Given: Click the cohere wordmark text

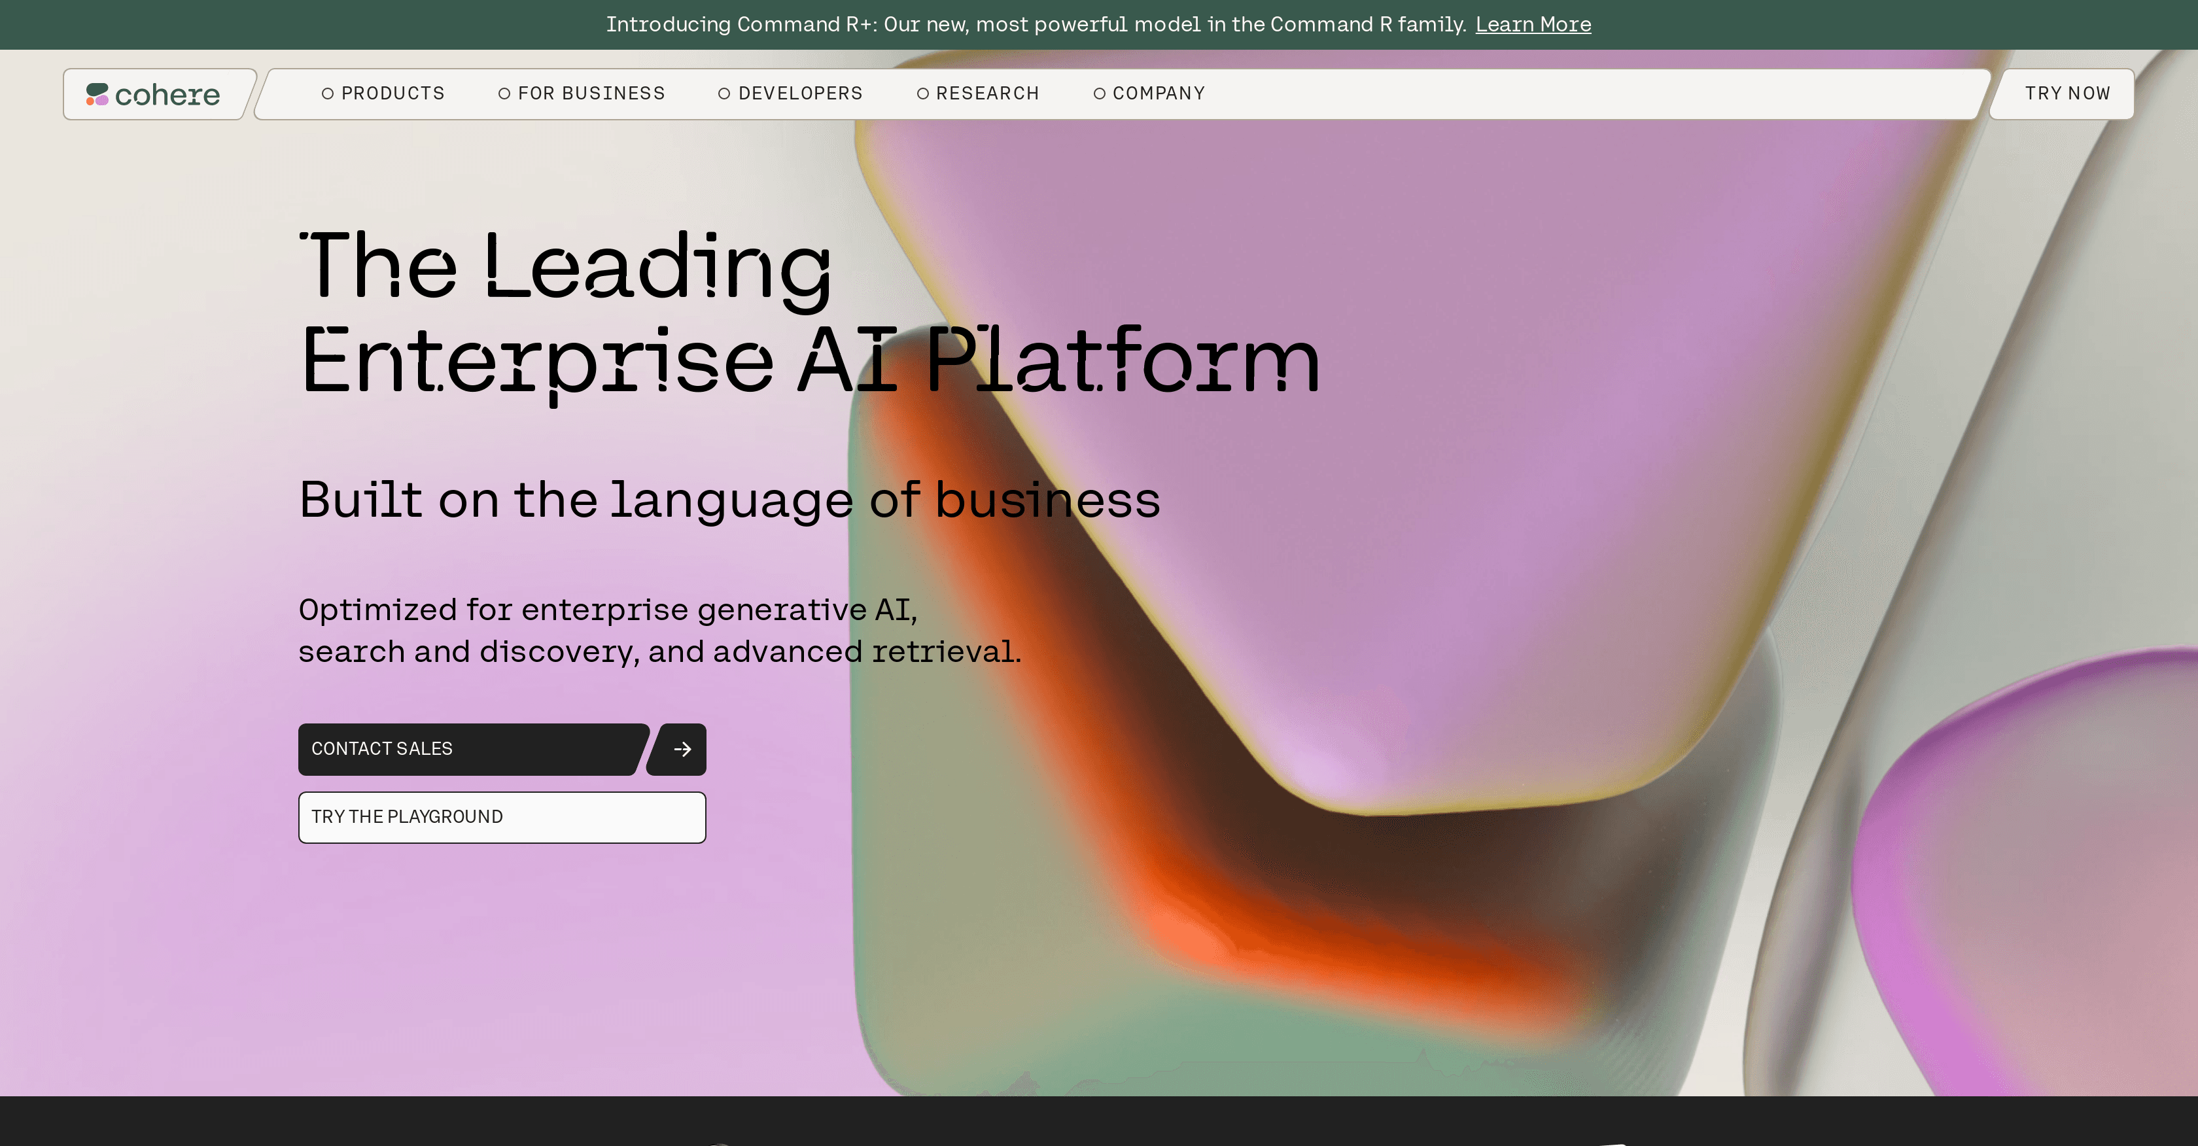Looking at the screenshot, I should (167, 95).
